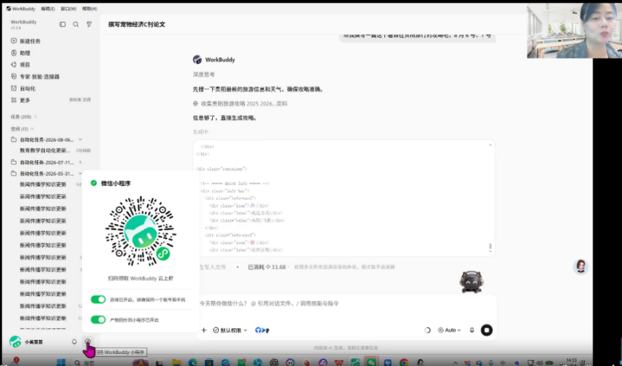Collapse the 空间 (13) section
This screenshot has width=622, height=366.
pos(23,129)
